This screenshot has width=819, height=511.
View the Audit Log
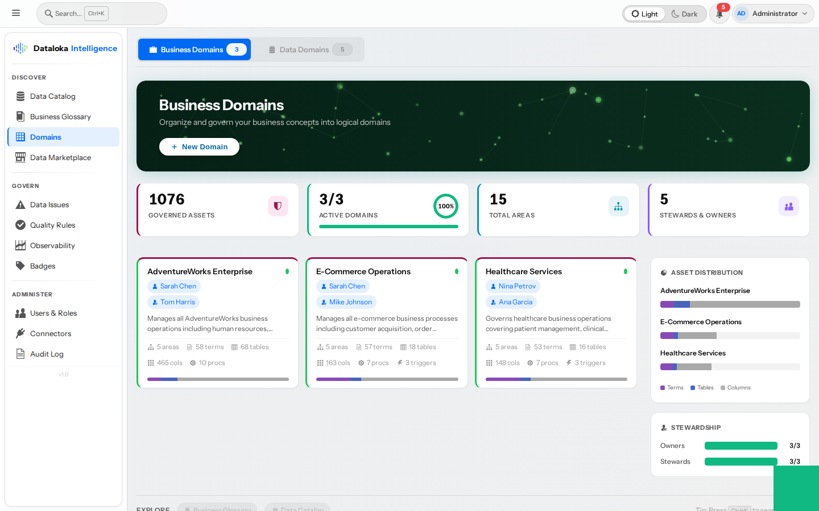click(x=47, y=354)
